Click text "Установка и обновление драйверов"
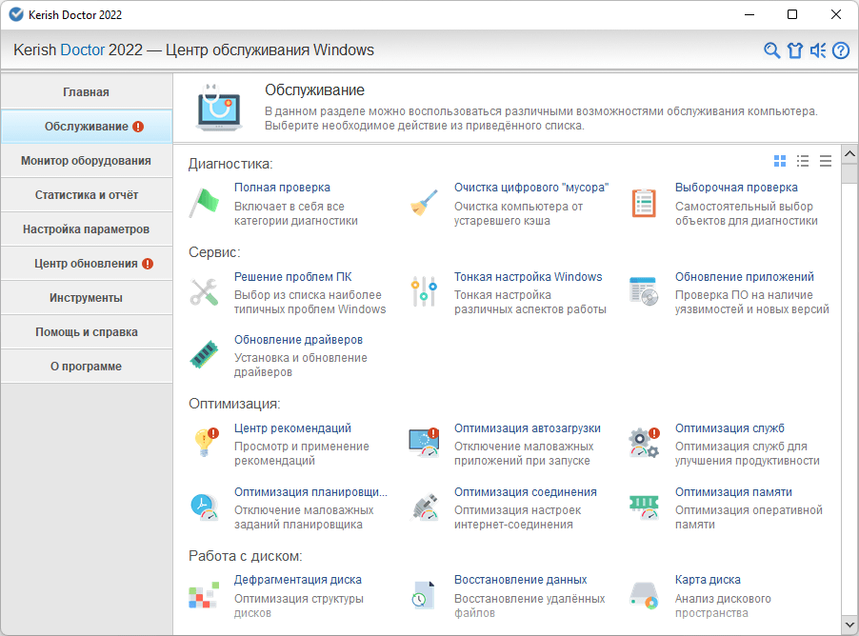This screenshot has width=859, height=636. [301, 365]
